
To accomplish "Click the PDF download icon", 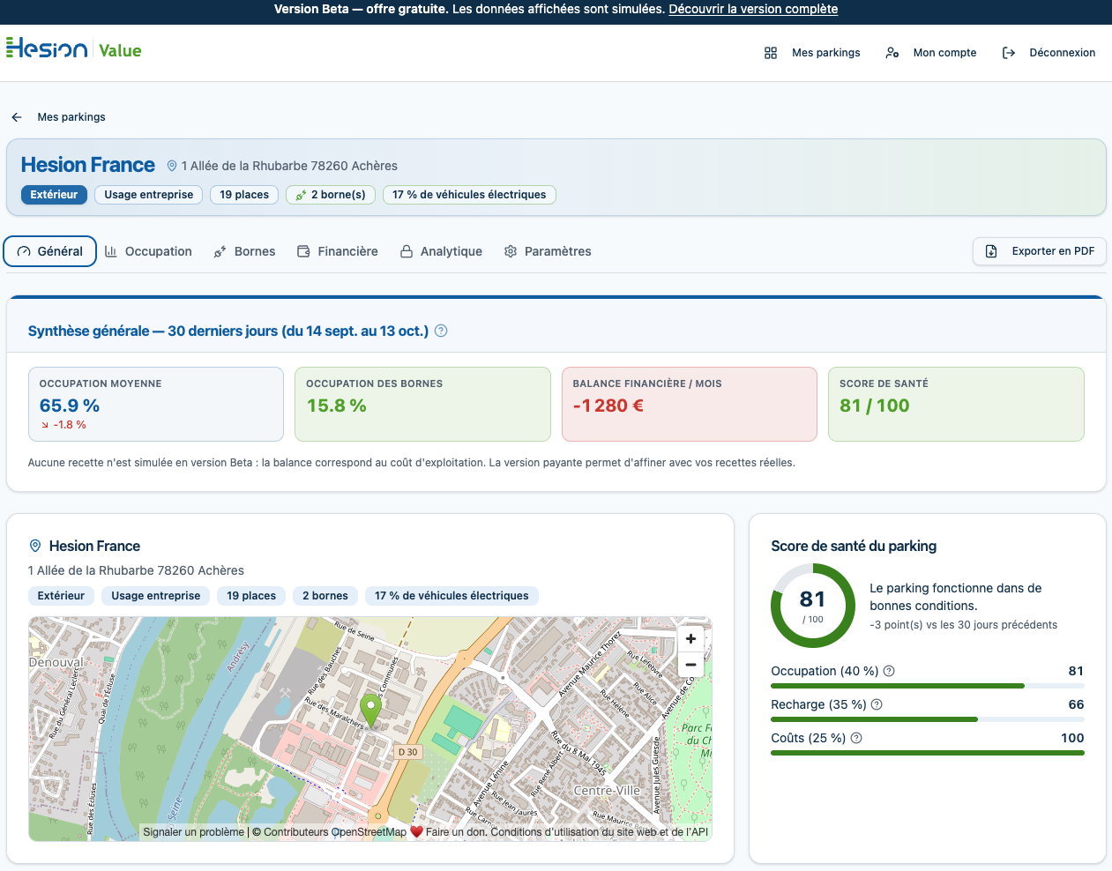I will click(991, 251).
